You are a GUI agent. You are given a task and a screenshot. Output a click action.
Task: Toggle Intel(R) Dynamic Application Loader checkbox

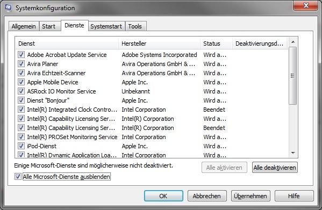(x=21, y=155)
